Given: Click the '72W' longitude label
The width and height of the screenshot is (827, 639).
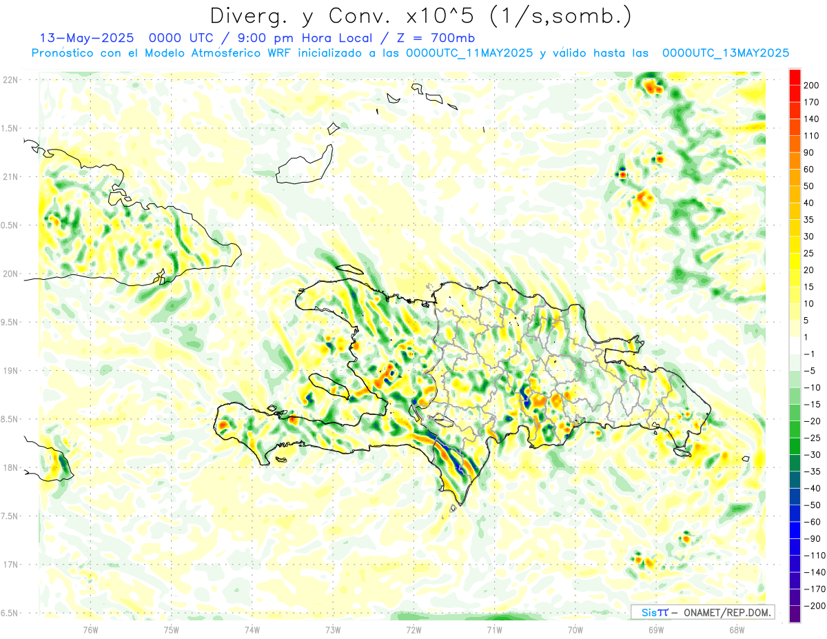Looking at the screenshot, I should coord(413,629).
